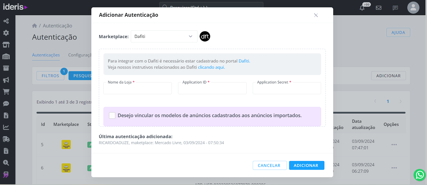This screenshot has width=427, height=185.
Task: Click the ADICIONAR button in the dialog
Action: pyautogui.click(x=307, y=165)
